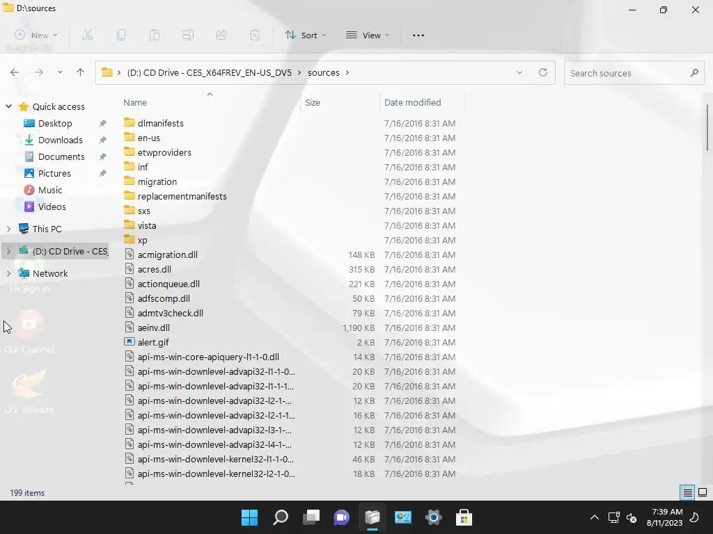Open taskbar Search
This screenshot has width=713, height=534.
pos(280,517)
